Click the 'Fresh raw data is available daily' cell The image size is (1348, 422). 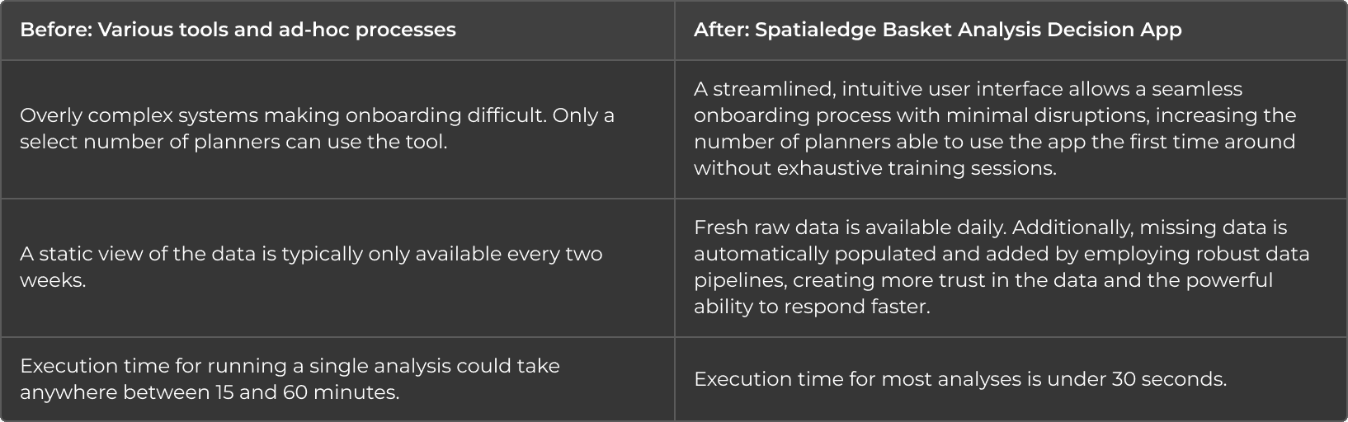[x=1011, y=267]
